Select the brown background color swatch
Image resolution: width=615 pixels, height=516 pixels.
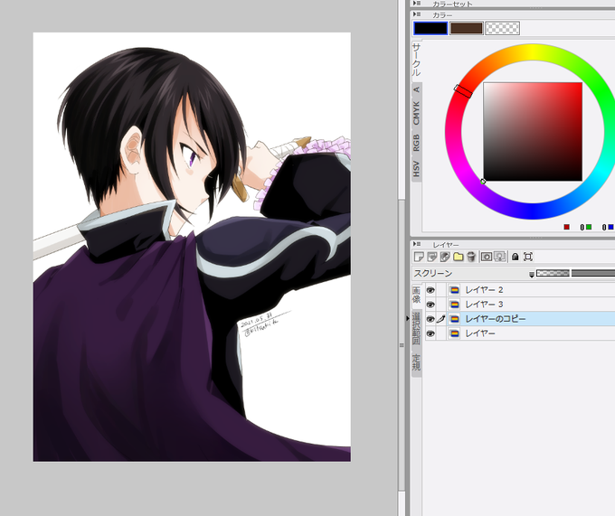coord(466,28)
